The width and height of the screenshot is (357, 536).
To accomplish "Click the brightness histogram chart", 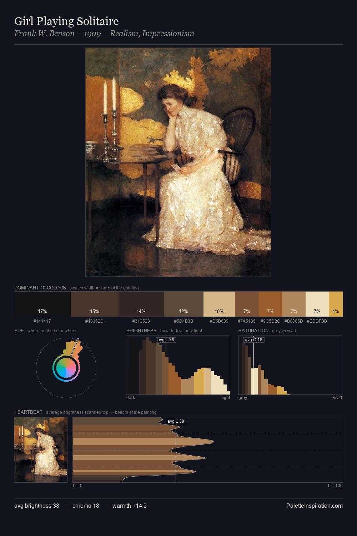I will 178,365.
